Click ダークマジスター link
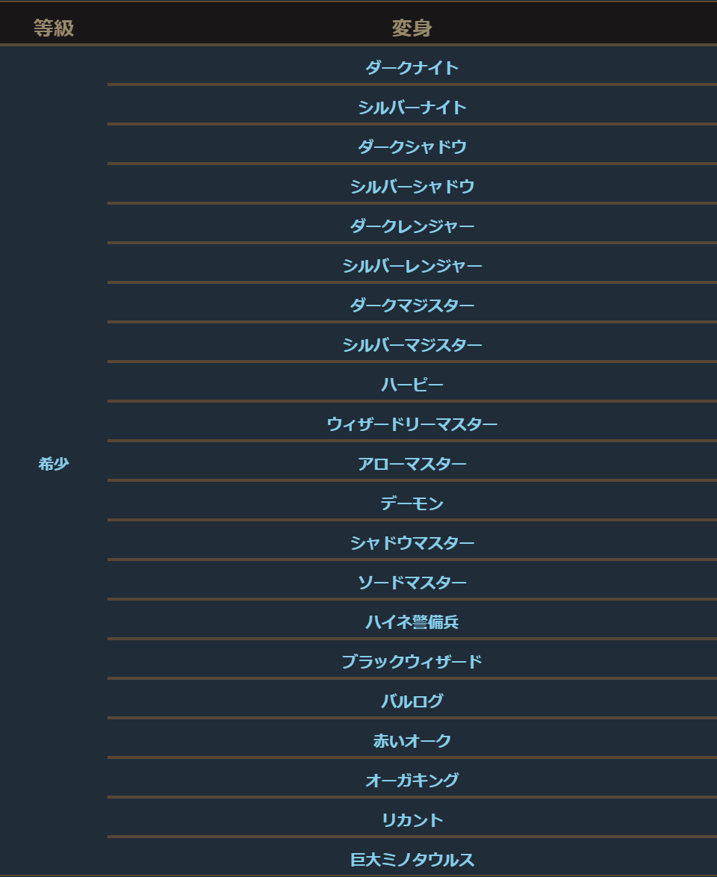 click(412, 306)
